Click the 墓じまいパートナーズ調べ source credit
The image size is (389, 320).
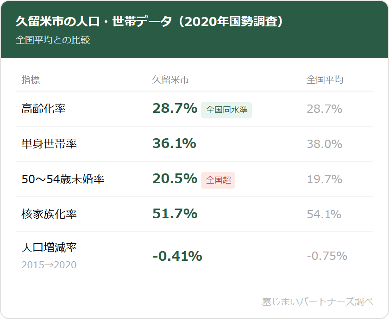click(317, 302)
